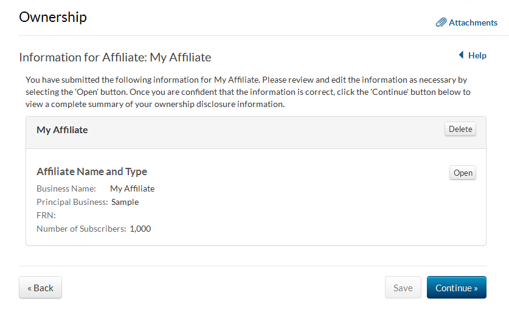Click the subscriber count 1,000
Image resolution: width=509 pixels, height=332 pixels.
click(x=140, y=229)
